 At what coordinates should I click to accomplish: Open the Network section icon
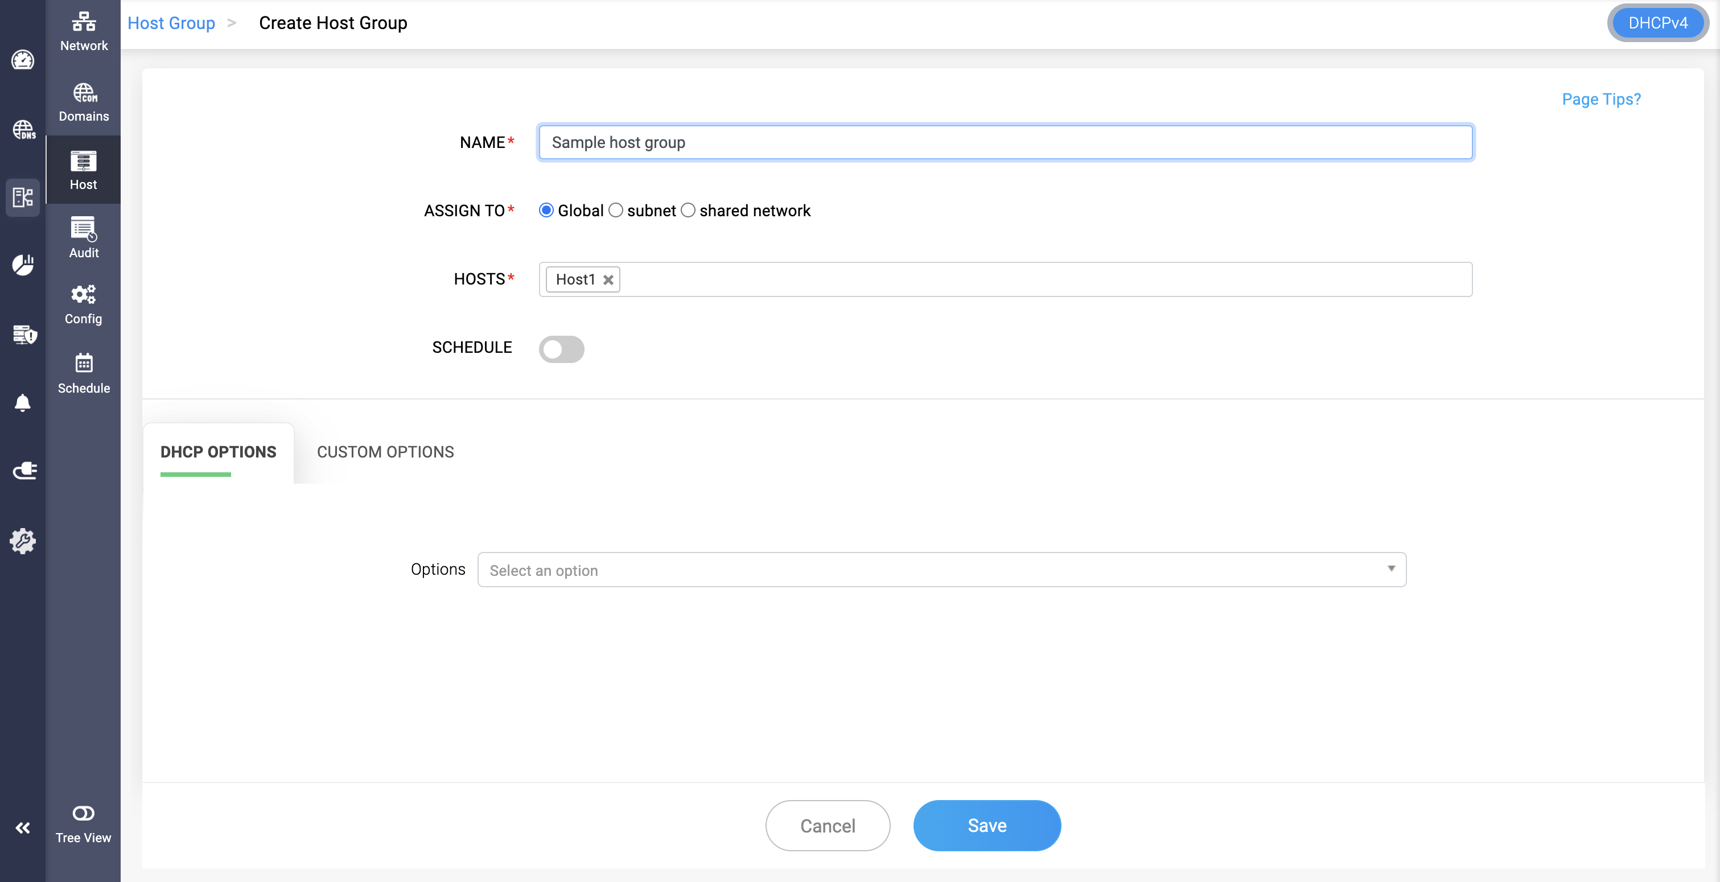tap(84, 22)
